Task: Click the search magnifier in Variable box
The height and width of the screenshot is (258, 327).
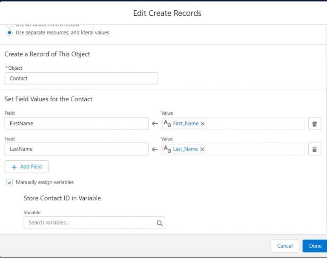Action: (x=159, y=223)
